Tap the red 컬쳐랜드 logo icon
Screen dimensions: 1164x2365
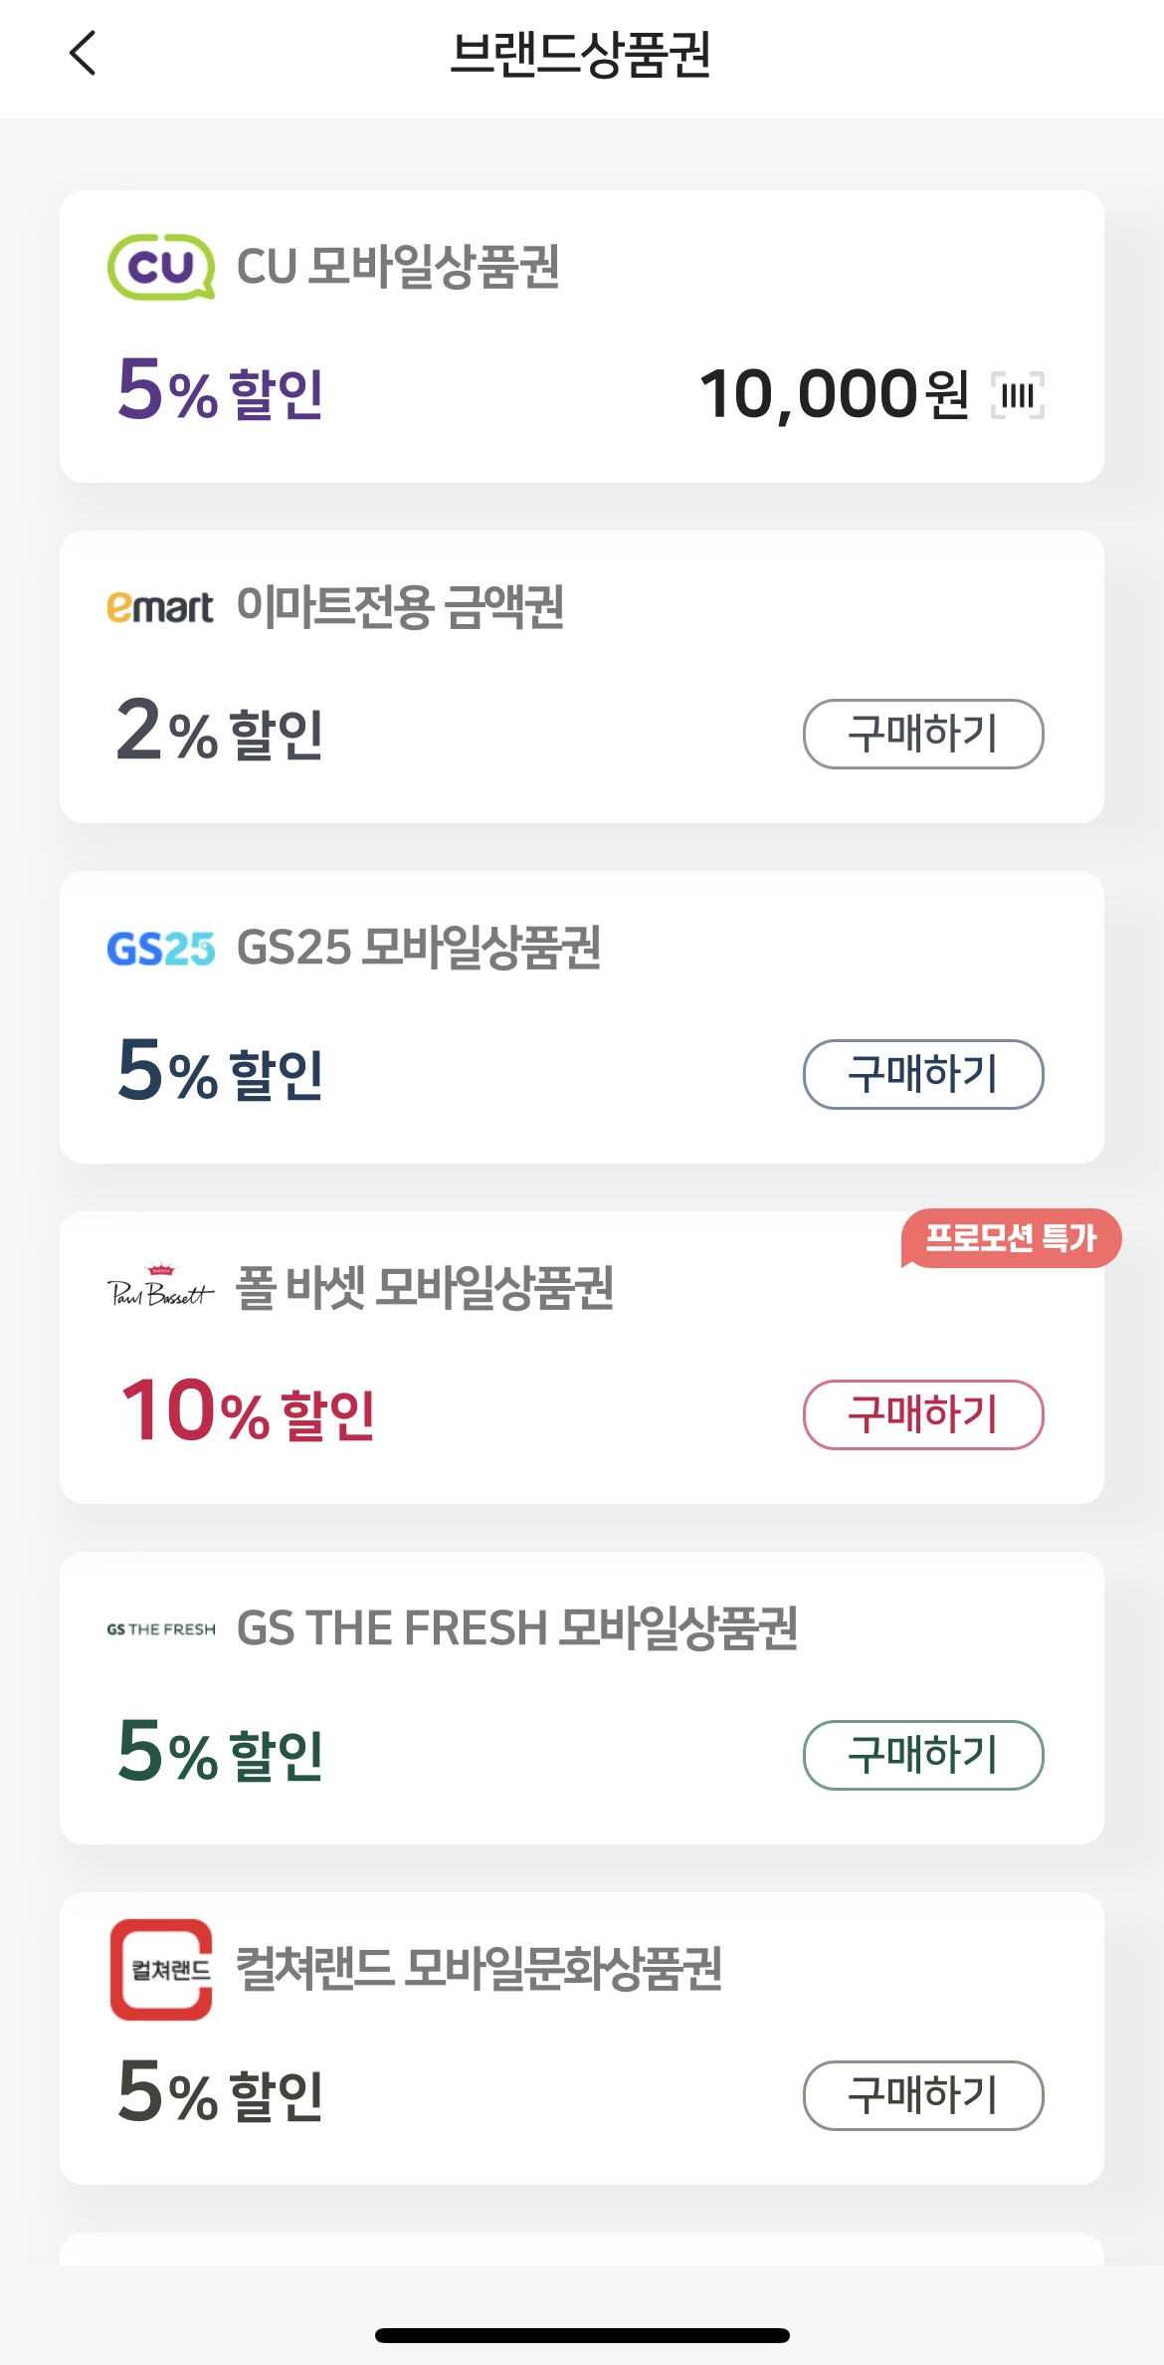click(x=161, y=1969)
